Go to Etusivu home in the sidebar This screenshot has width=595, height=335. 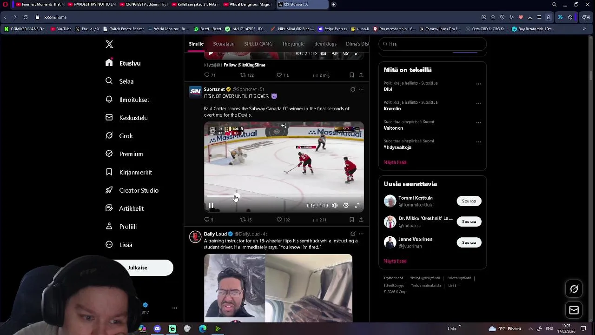(x=123, y=63)
